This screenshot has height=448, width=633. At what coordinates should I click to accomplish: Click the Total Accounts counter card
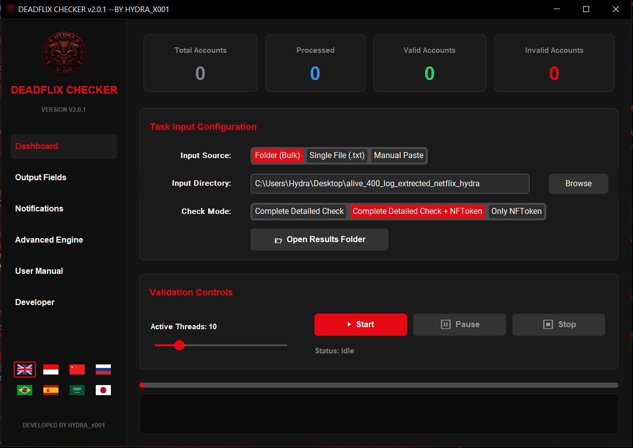pyautogui.click(x=201, y=63)
